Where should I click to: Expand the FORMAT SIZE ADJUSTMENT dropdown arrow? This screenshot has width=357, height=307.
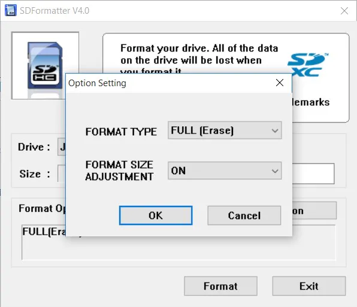pos(275,171)
